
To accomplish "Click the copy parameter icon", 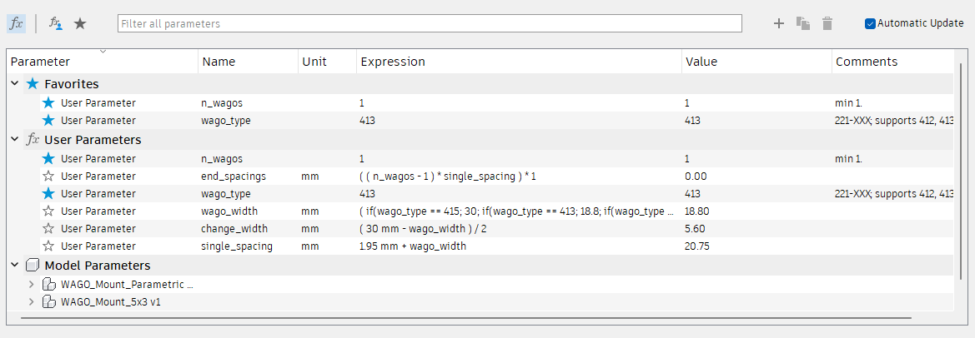I will [803, 23].
